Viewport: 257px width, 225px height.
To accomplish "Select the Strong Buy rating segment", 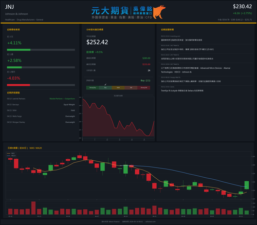I will coord(93,88).
